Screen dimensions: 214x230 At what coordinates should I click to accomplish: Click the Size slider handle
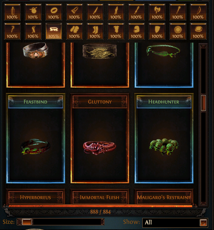27,222
